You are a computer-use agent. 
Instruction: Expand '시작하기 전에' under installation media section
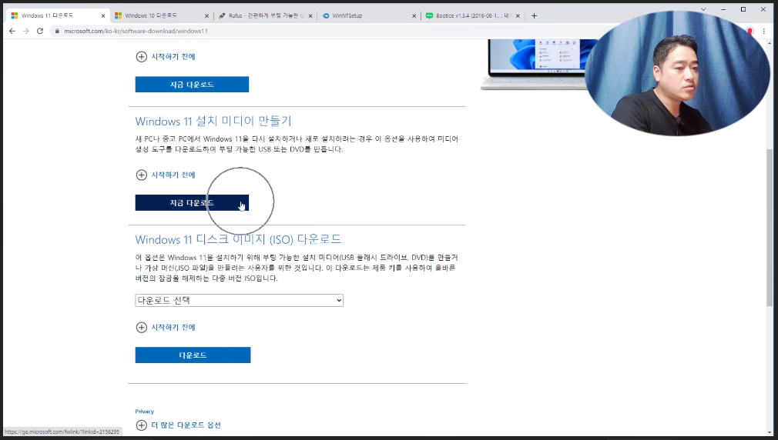pos(166,175)
